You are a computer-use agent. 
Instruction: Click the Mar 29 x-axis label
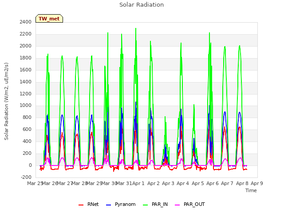(x=94, y=183)
